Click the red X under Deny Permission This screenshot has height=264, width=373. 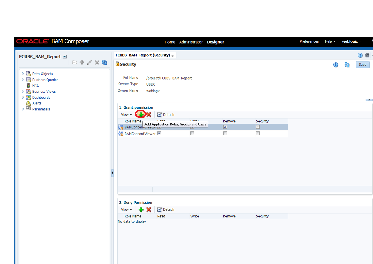tap(149, 209)
